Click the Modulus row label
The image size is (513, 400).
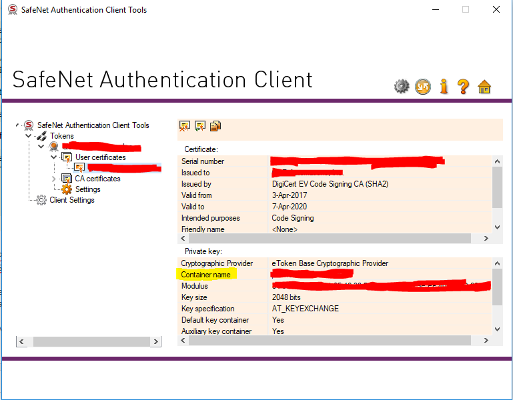[x=194, y=286]
